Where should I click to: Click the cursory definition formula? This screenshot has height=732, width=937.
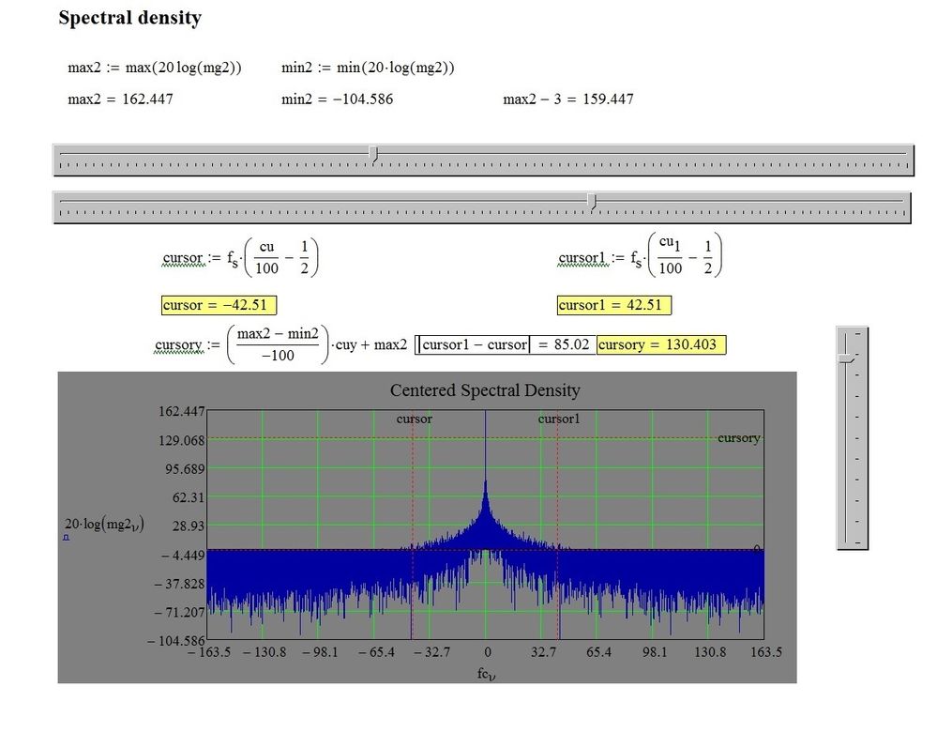pos(280,344)
